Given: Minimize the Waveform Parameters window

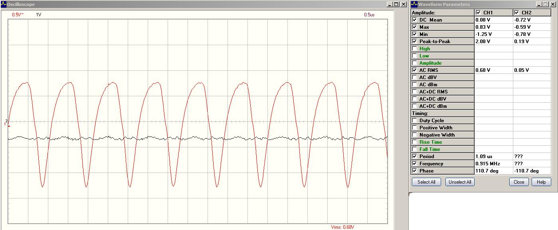Looking at the screenshot, I should coord(539,4).
